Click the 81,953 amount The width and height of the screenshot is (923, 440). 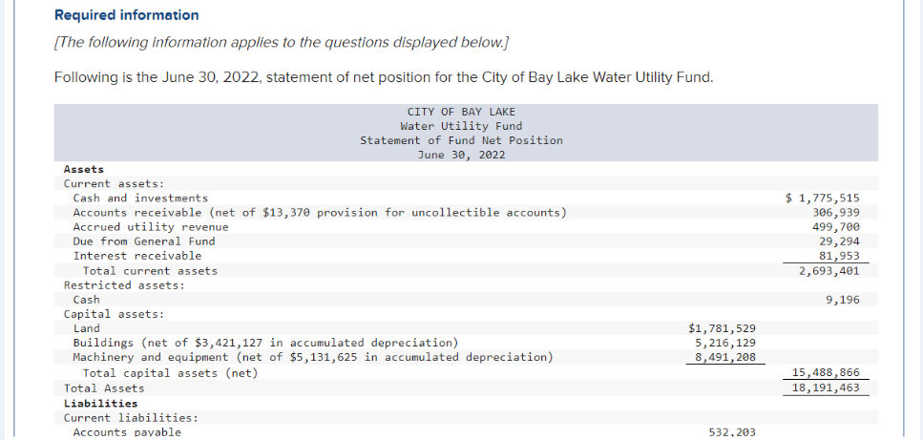(x=839, y=256)
